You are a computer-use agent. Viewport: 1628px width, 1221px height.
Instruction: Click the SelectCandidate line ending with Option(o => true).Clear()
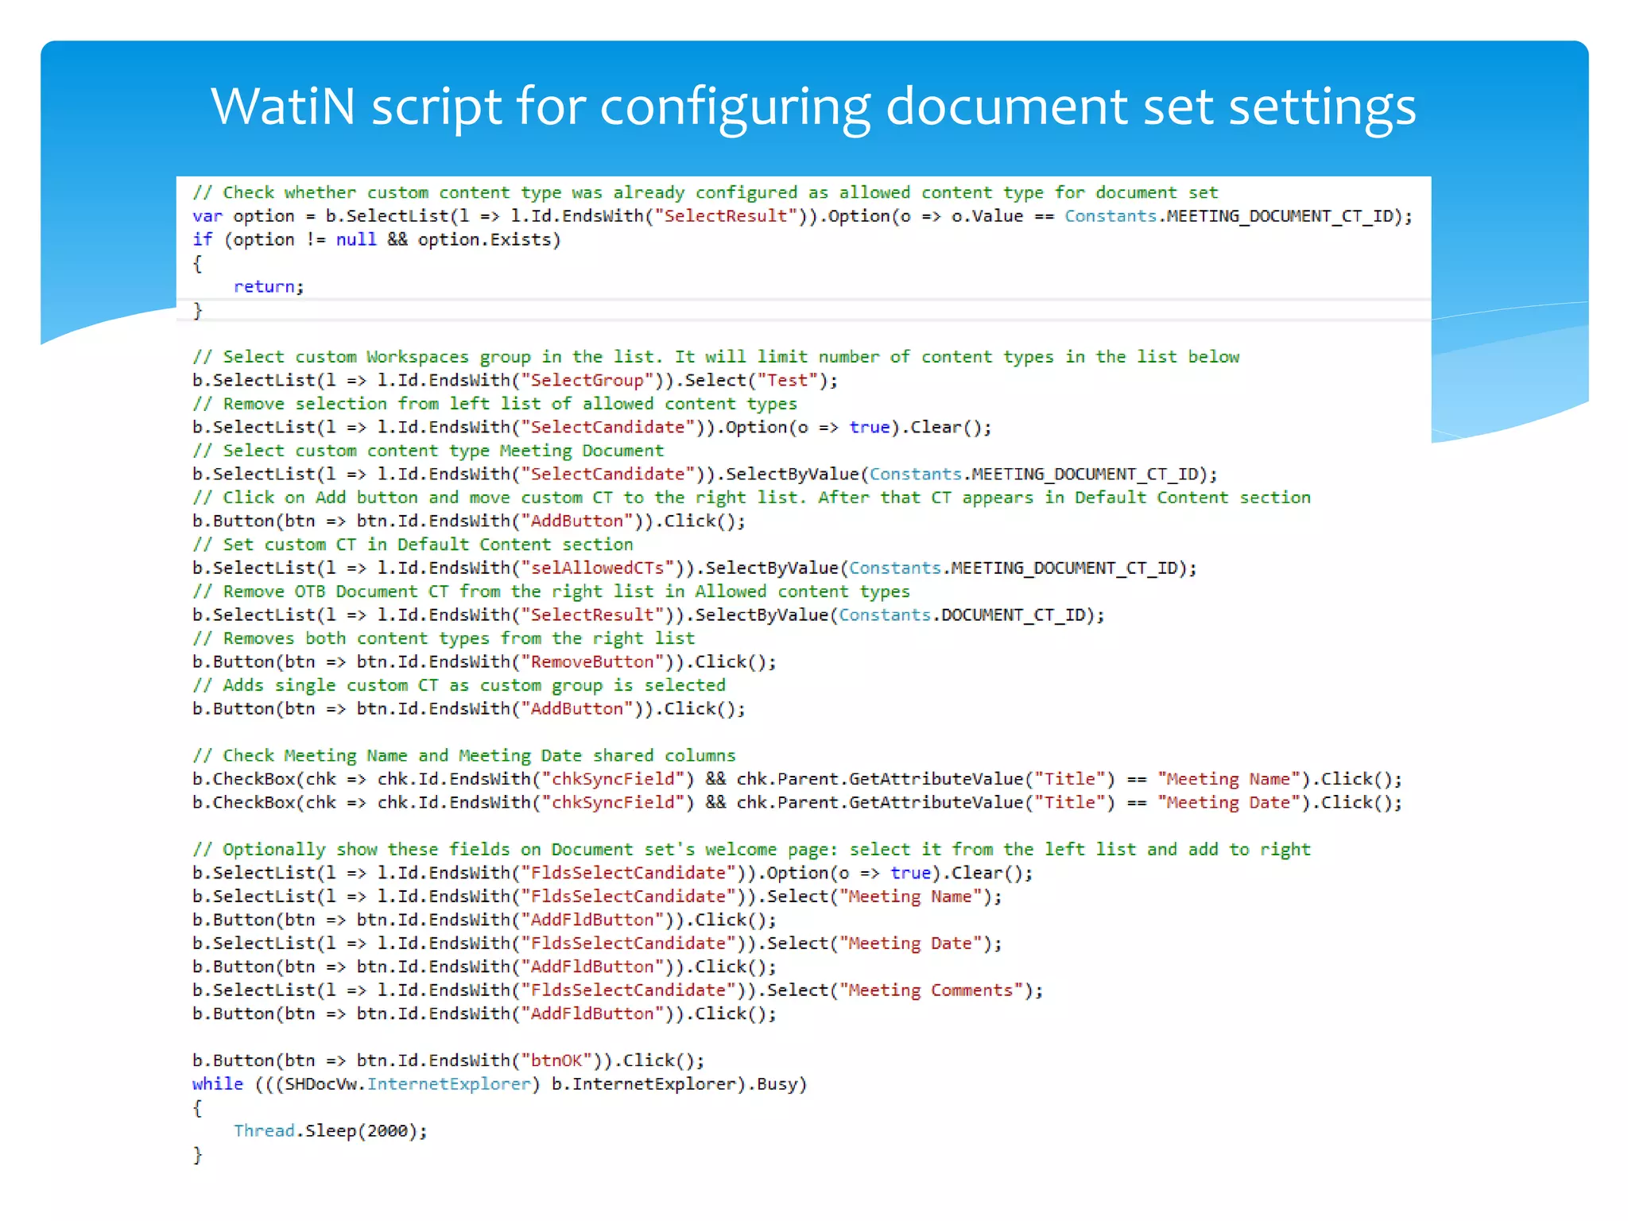pyautogui.click(x=592, y=427)
